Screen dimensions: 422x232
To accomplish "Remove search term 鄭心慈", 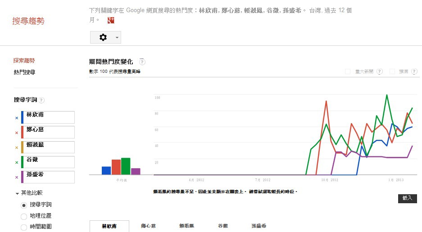I will click(x=17, y=133).
